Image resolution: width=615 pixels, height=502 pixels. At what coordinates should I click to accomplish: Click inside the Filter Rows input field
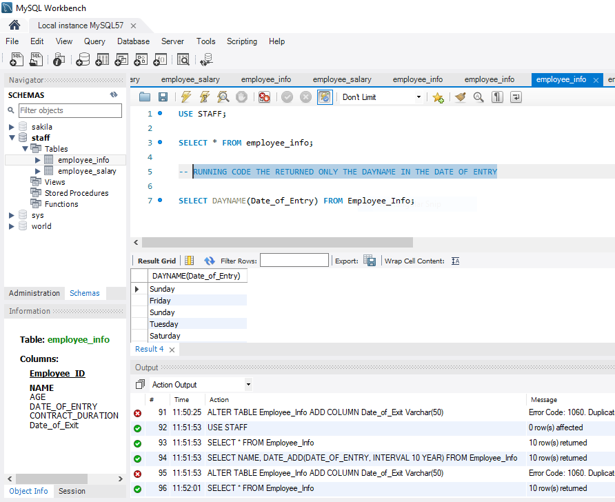(294, 260)
